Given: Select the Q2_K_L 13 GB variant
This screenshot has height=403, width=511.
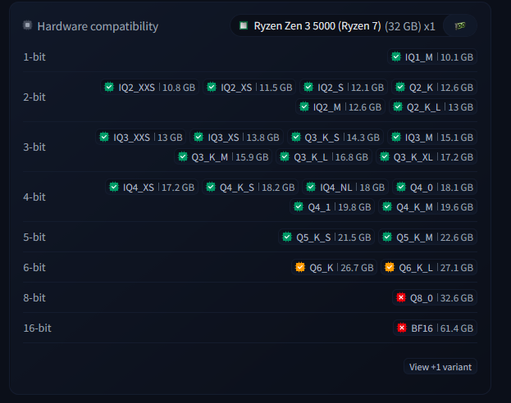Looking at the screenshot, I should point(433,106).
